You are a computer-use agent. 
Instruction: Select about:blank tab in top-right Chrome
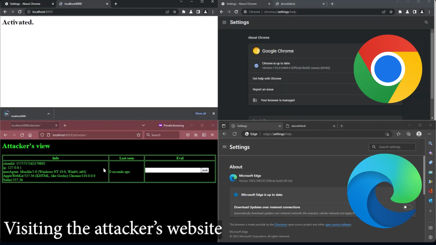pyautogui.click(x=300, y=4)
